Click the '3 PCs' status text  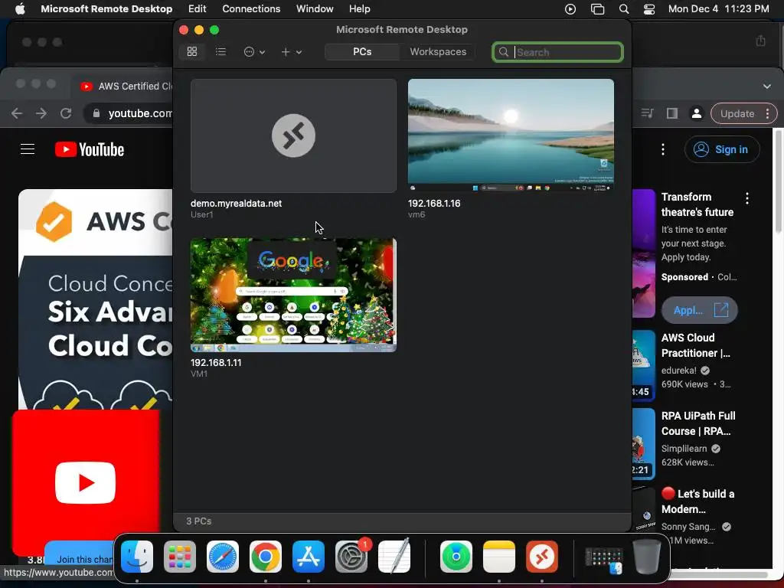pos(198,521)
